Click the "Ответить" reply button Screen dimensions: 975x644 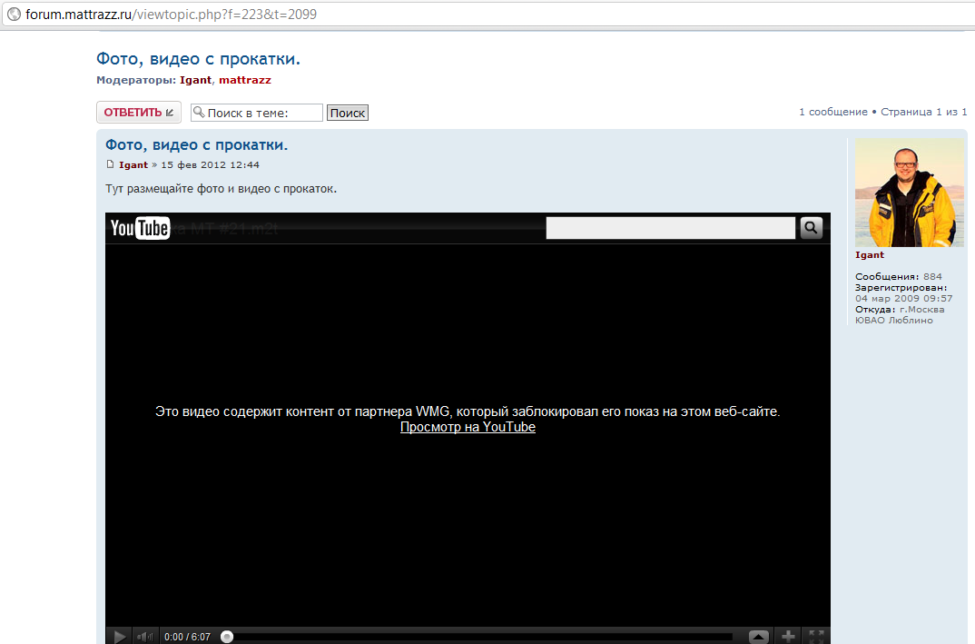point(138,113)
